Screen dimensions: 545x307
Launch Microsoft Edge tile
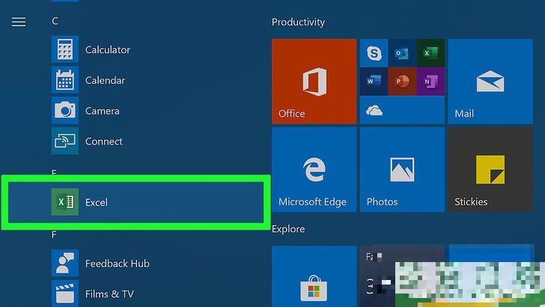pyautogui.click(x=314, y=169)
